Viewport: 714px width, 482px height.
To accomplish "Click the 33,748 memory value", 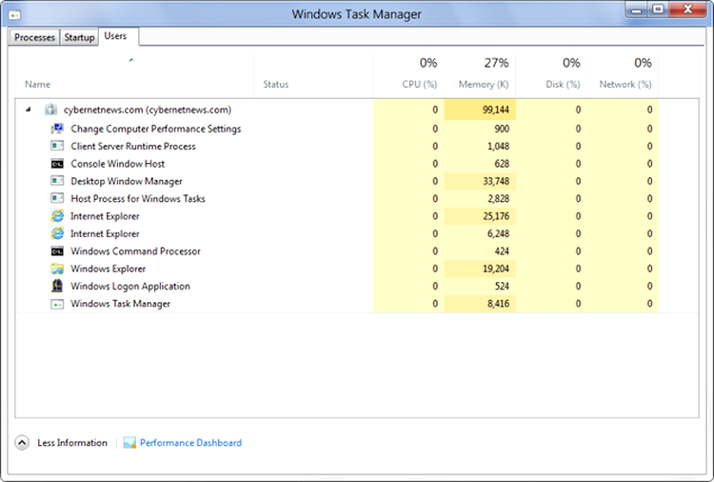I will 496,181.
